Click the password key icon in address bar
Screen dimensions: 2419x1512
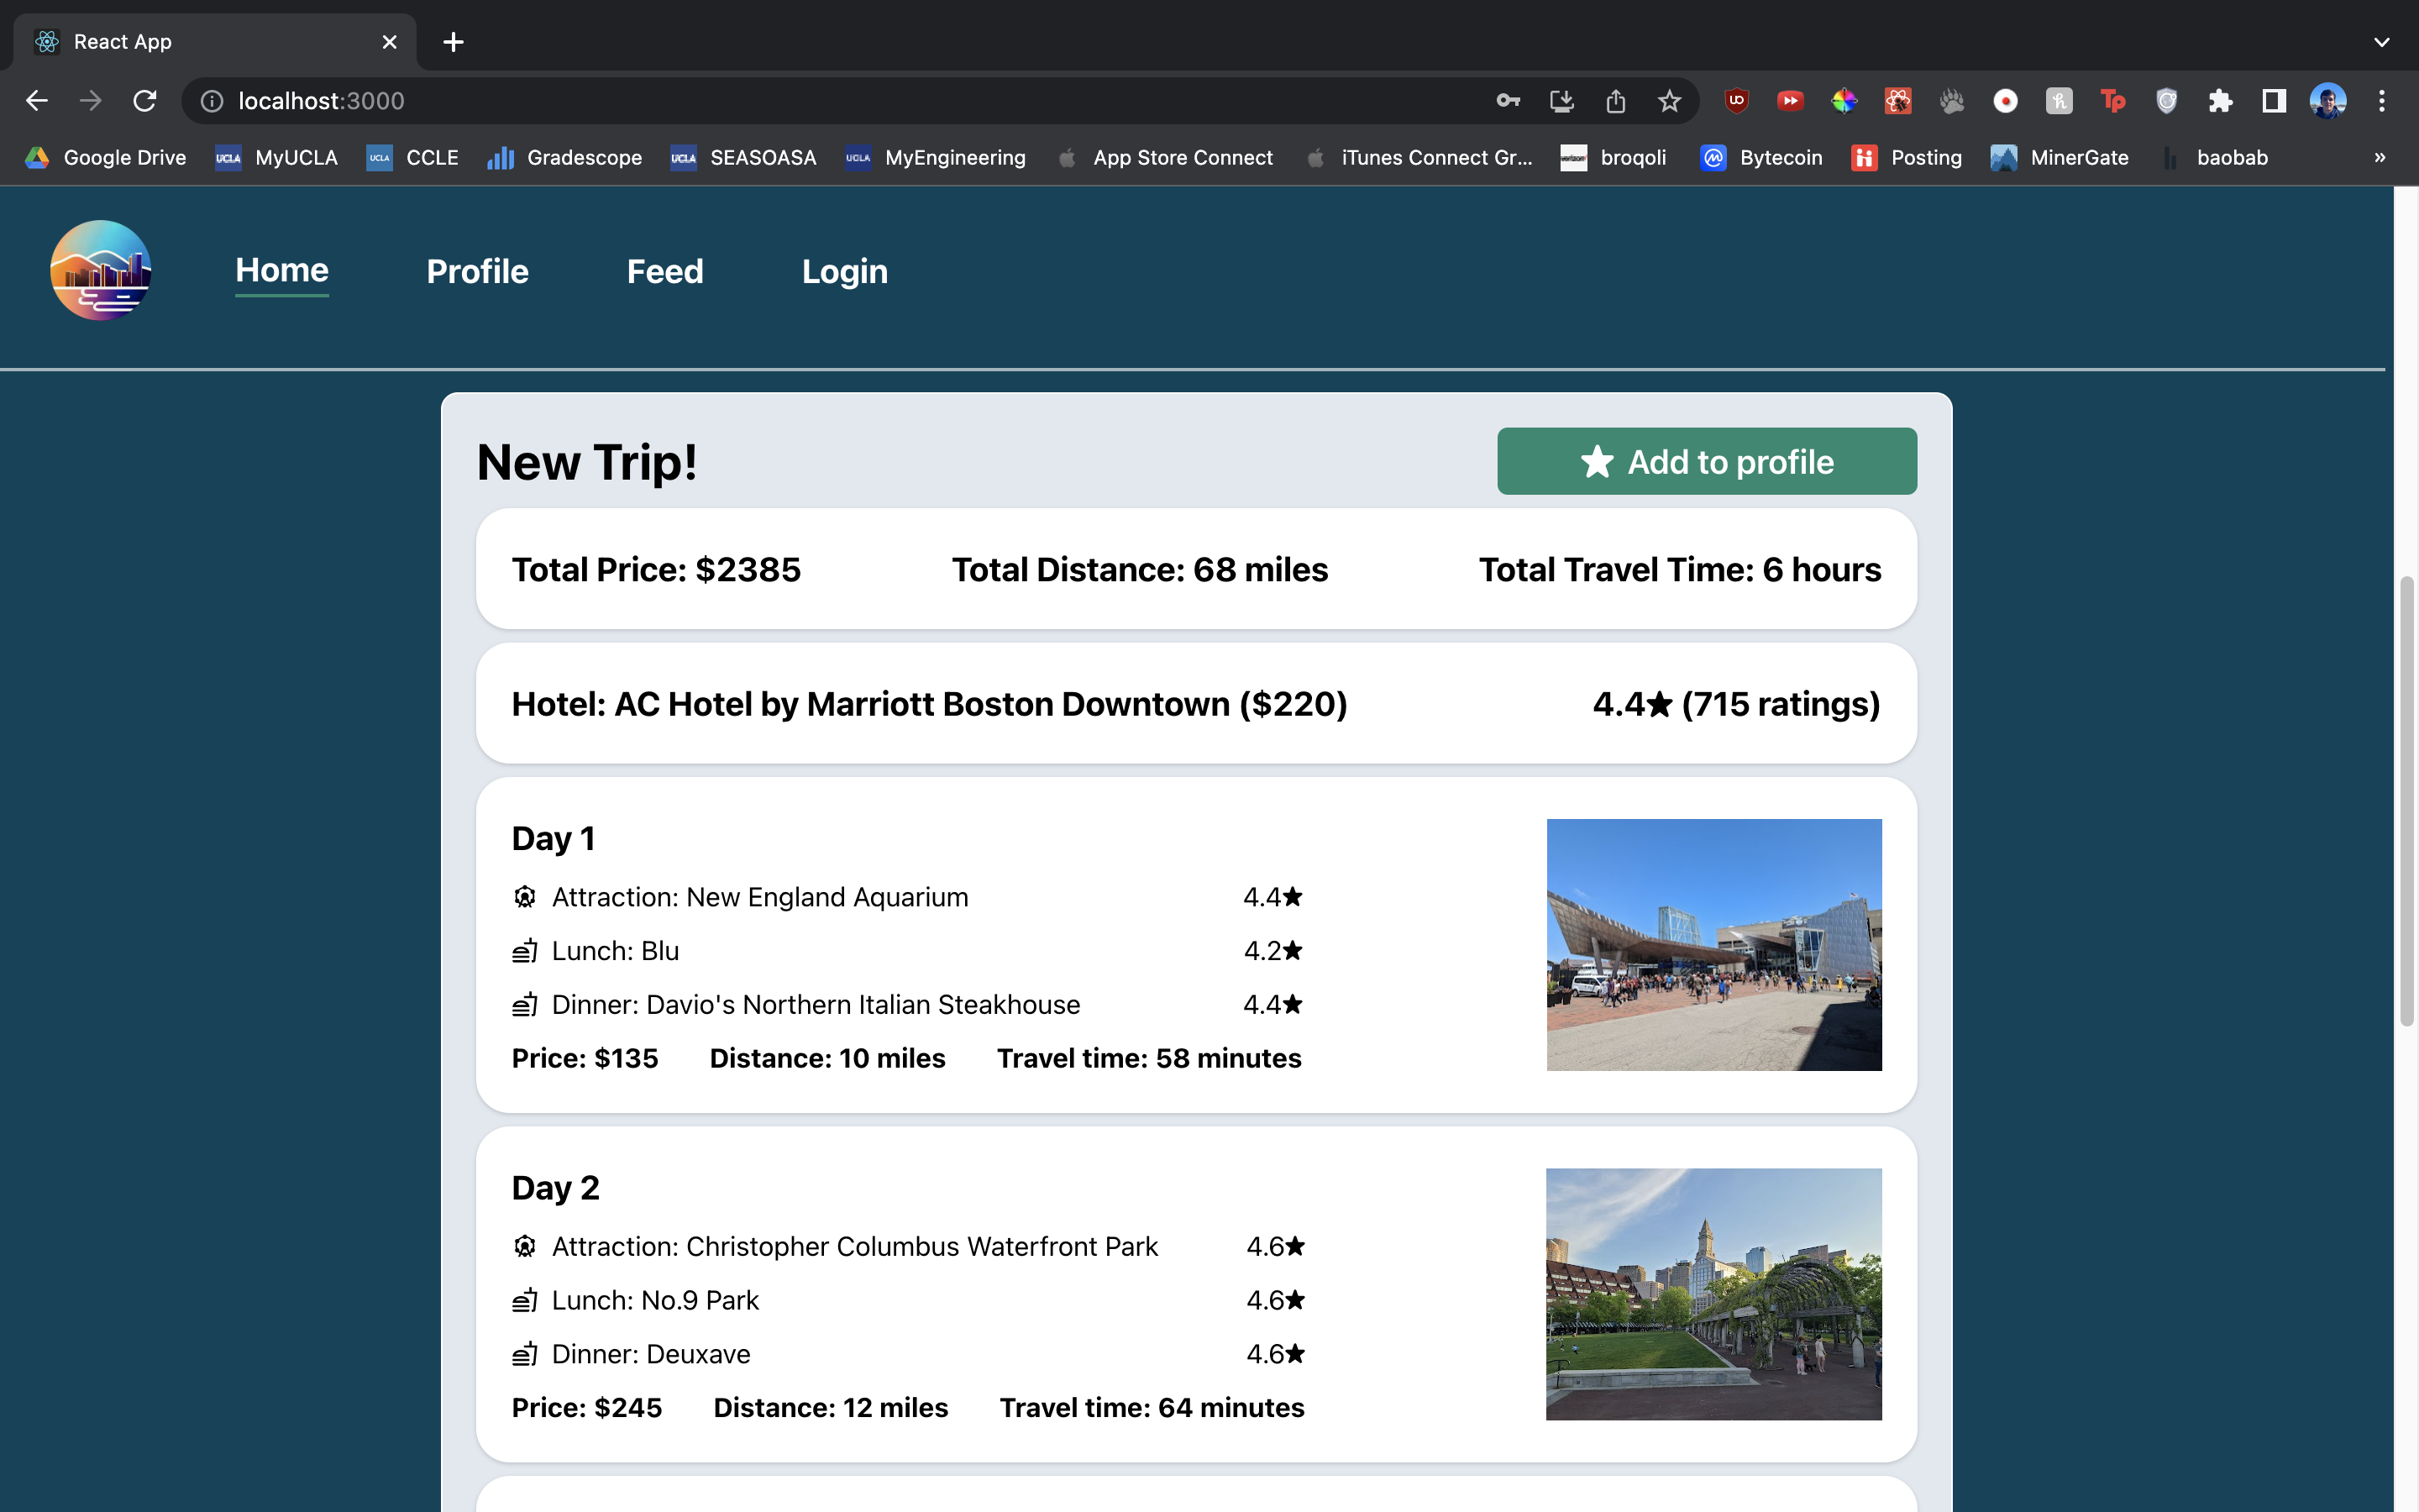(1509, 101)
